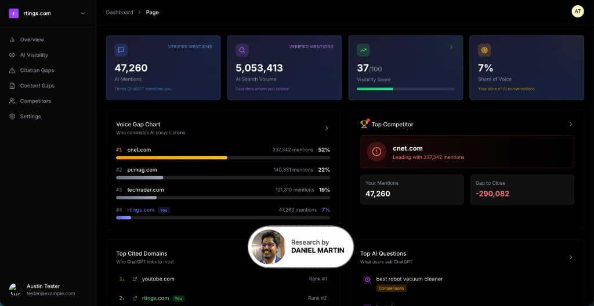Select Competitors in the sidebar
The width and height of the screenshot is (594, 306).
(x=35, y=101)
